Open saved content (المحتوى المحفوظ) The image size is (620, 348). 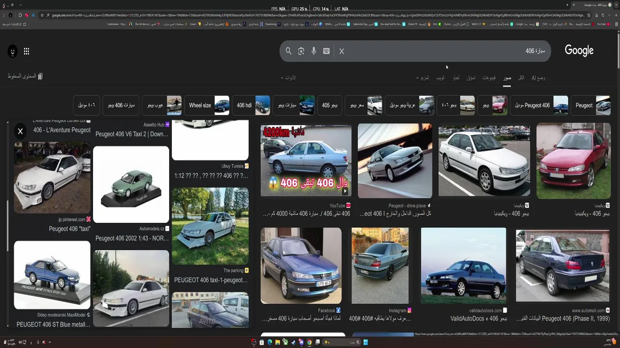tap(26, 76)
